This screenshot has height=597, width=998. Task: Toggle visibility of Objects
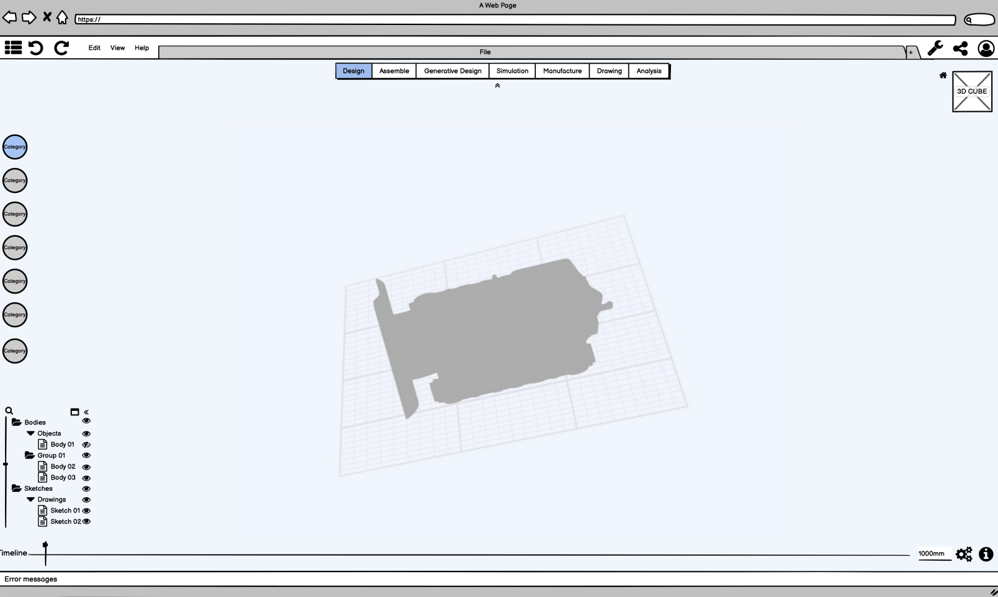pyautogui.click(x=86, y=433)
